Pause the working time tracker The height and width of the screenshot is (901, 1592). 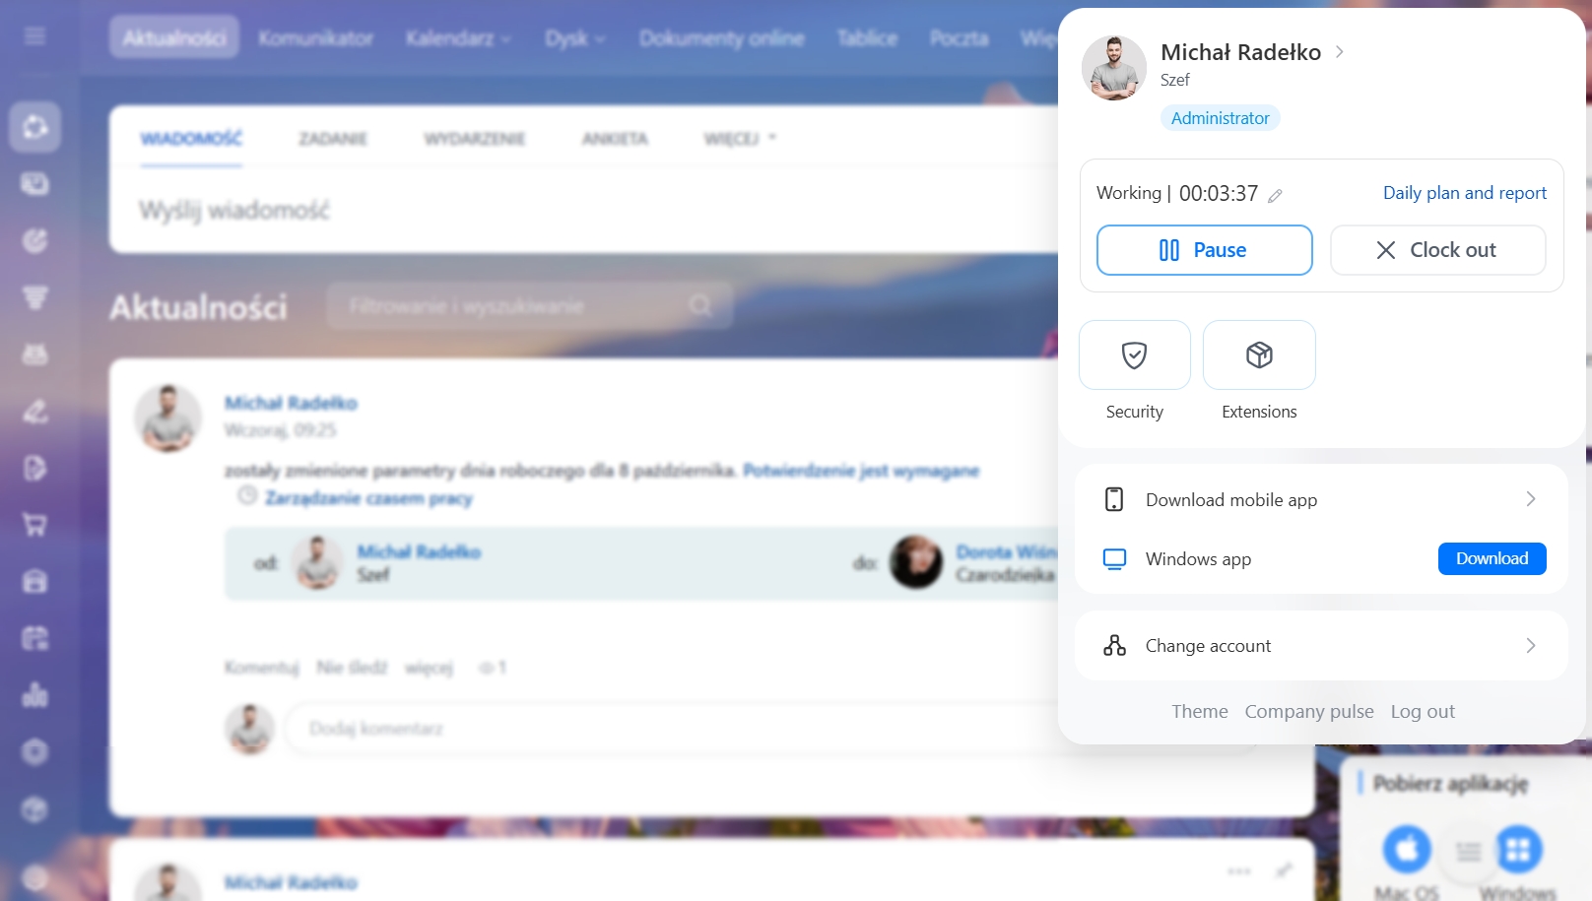(x=1204, y=250)
